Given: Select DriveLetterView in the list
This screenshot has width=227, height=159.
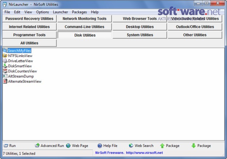Looking at the screenshot, I should (x=20, y=61).
